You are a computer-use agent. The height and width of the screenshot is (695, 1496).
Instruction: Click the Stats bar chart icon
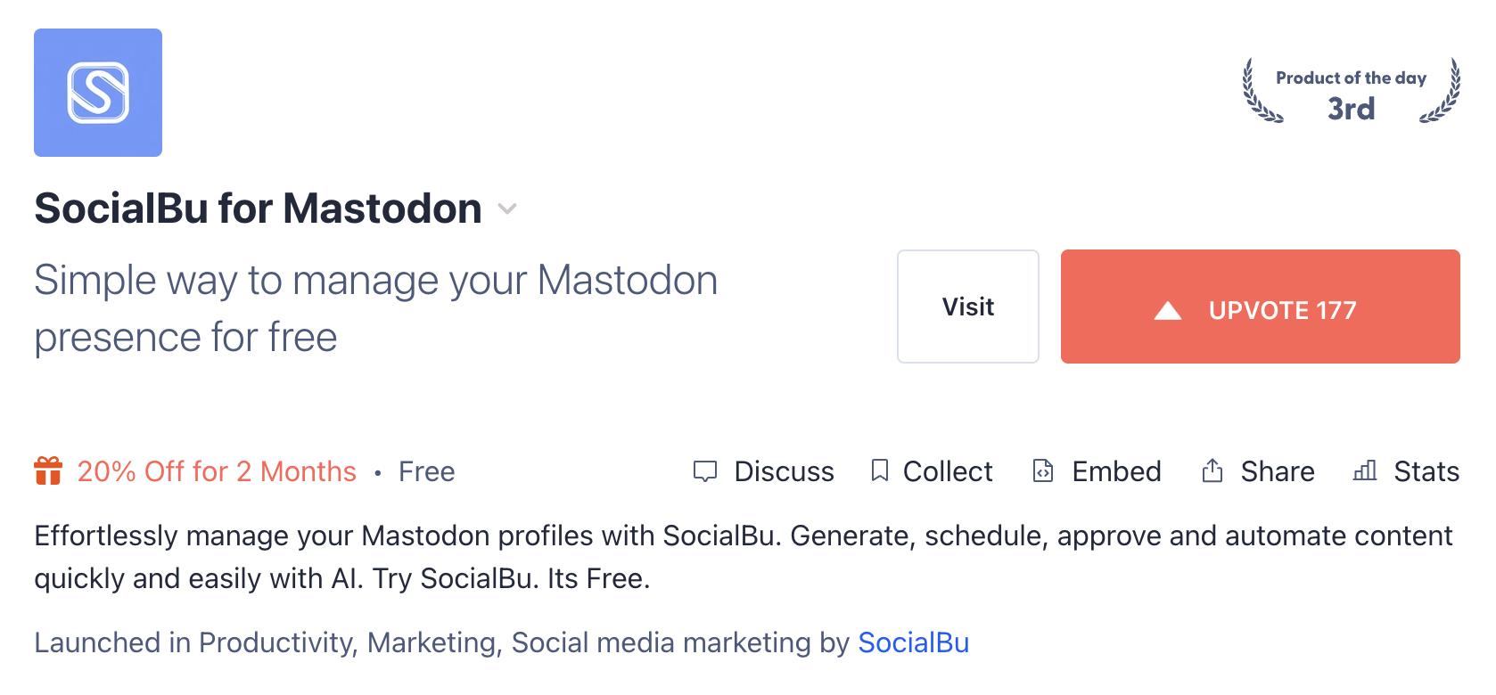click(1365, 470)
